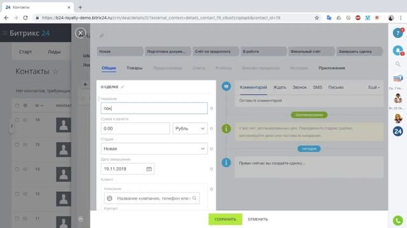Image resolution: width=407 pixels, height=228 pixels.
Task: Open the Рубль currency dropdown
Action: 190,129
